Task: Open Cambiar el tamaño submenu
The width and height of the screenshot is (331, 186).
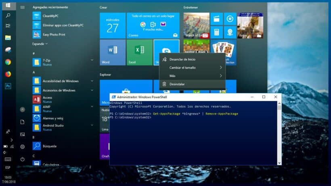Action: click(192, 68)
